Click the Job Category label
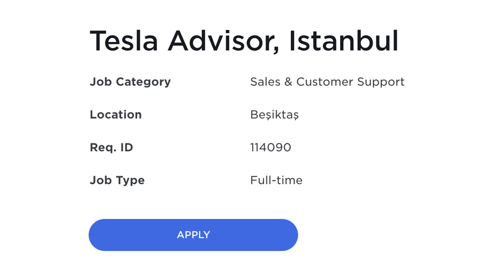This screenshot has height=269, width=479. click(x=130, y=82)
